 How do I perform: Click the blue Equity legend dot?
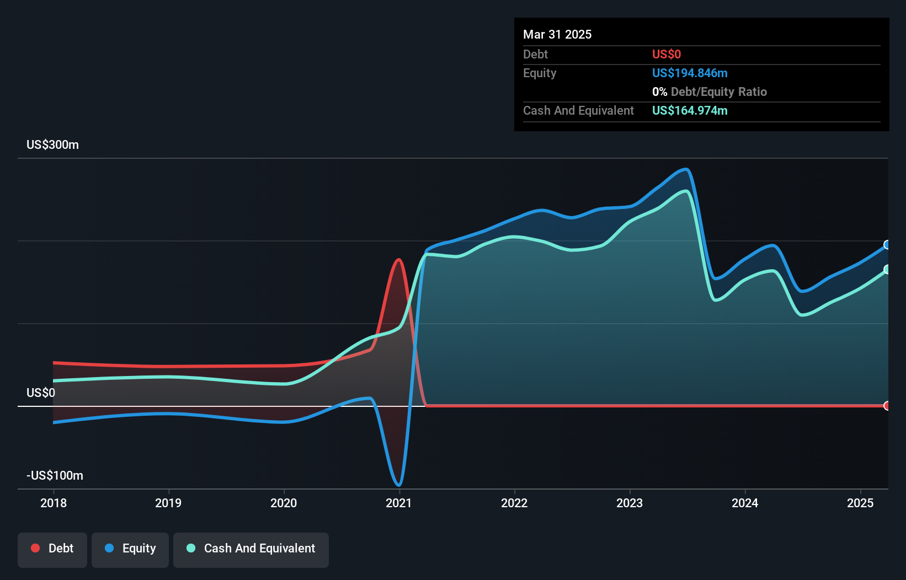(x=109, y=548)
